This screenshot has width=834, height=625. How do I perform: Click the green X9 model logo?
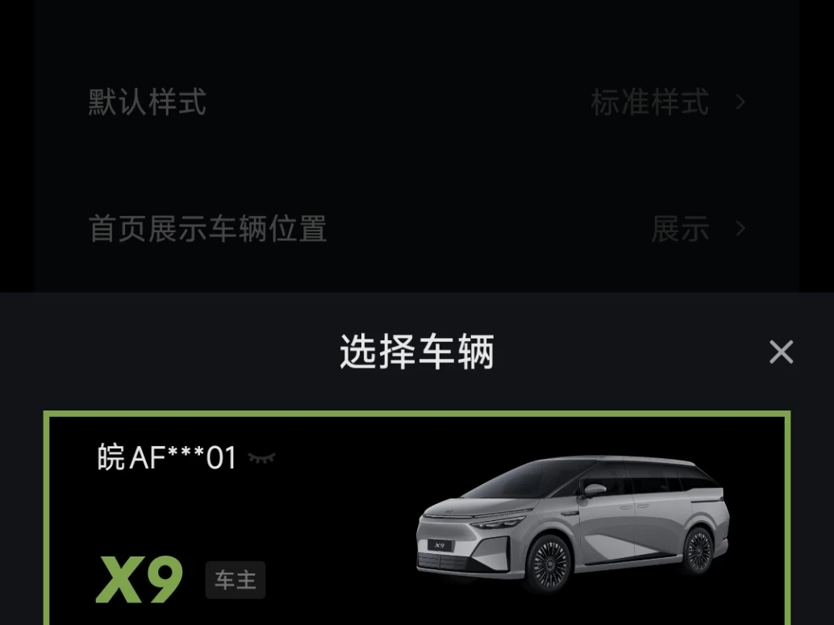(140, 579)
